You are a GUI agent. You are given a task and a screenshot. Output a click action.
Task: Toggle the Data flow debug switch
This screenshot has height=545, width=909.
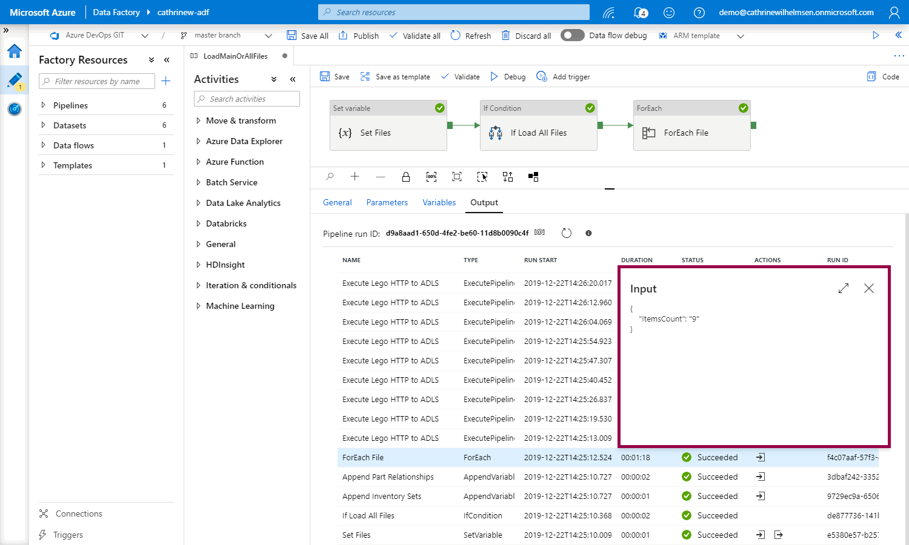point(572,35)
